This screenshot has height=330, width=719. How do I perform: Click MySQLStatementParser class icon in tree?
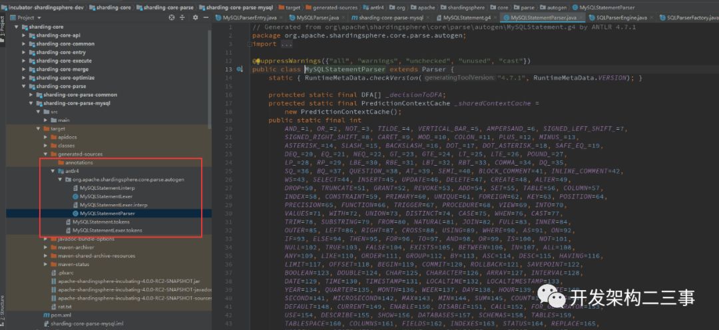(76, 214)
